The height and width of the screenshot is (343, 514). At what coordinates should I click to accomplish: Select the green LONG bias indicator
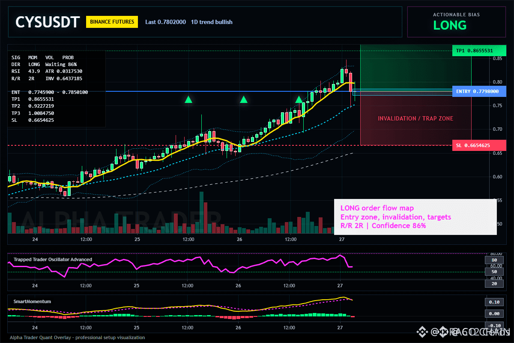point(450,25)
